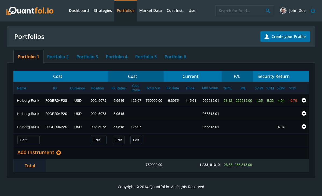Click John Doe's avatar picture
This screenshot has height=196, width=322.
tap(283, 11)
